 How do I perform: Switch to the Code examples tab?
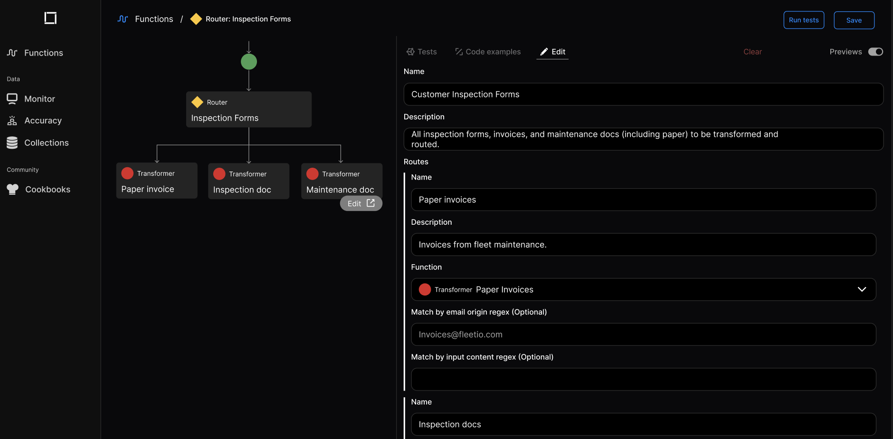click(x=488, y=52)
